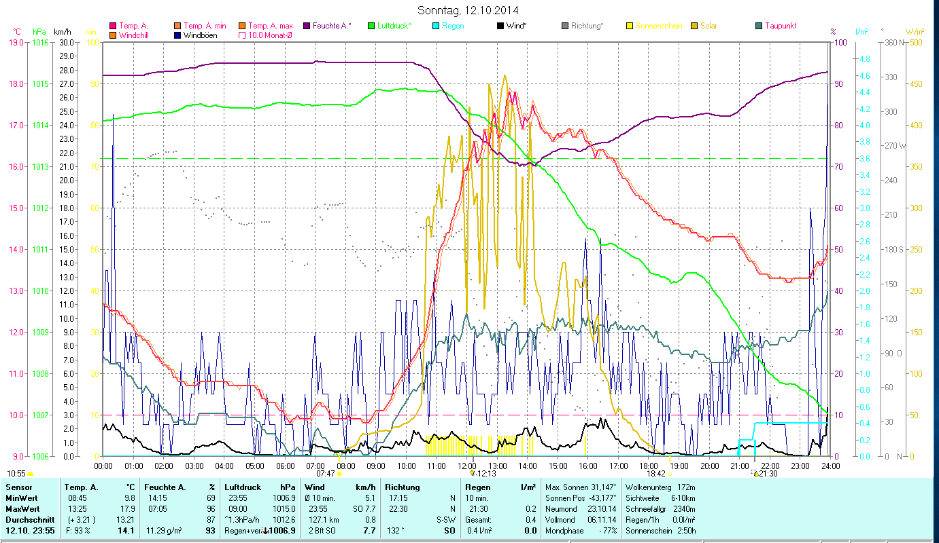Screen dimensions: 939x543
Task: Click the maximum pressure value '1015.0'
Action: point(284,509)
